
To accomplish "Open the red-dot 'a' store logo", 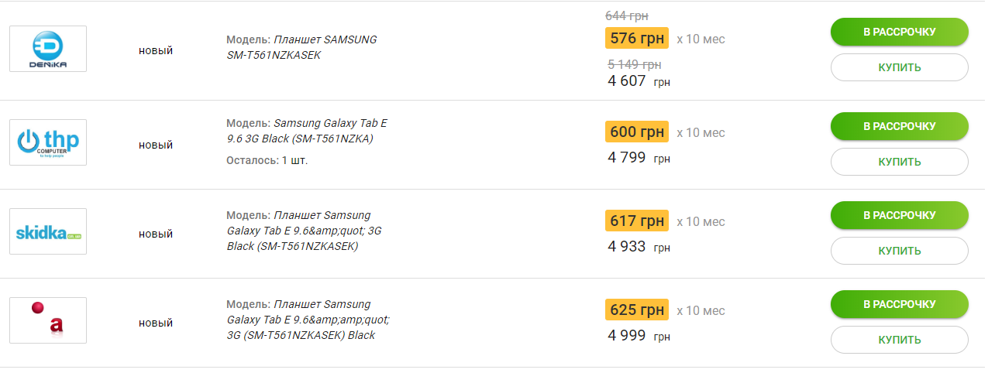I will coord(48,320).
